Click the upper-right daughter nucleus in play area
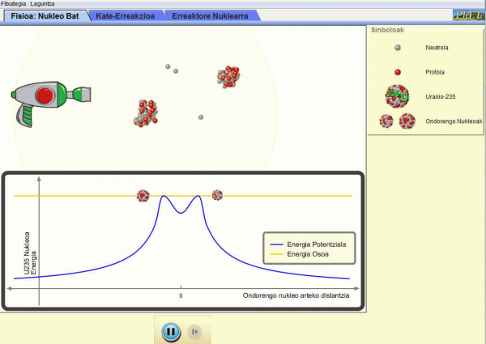This screenshot has width=486, height=344. tap(228, 77)
